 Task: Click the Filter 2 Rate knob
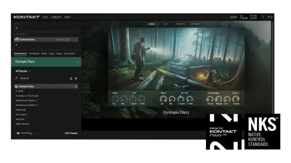point(190,99)
